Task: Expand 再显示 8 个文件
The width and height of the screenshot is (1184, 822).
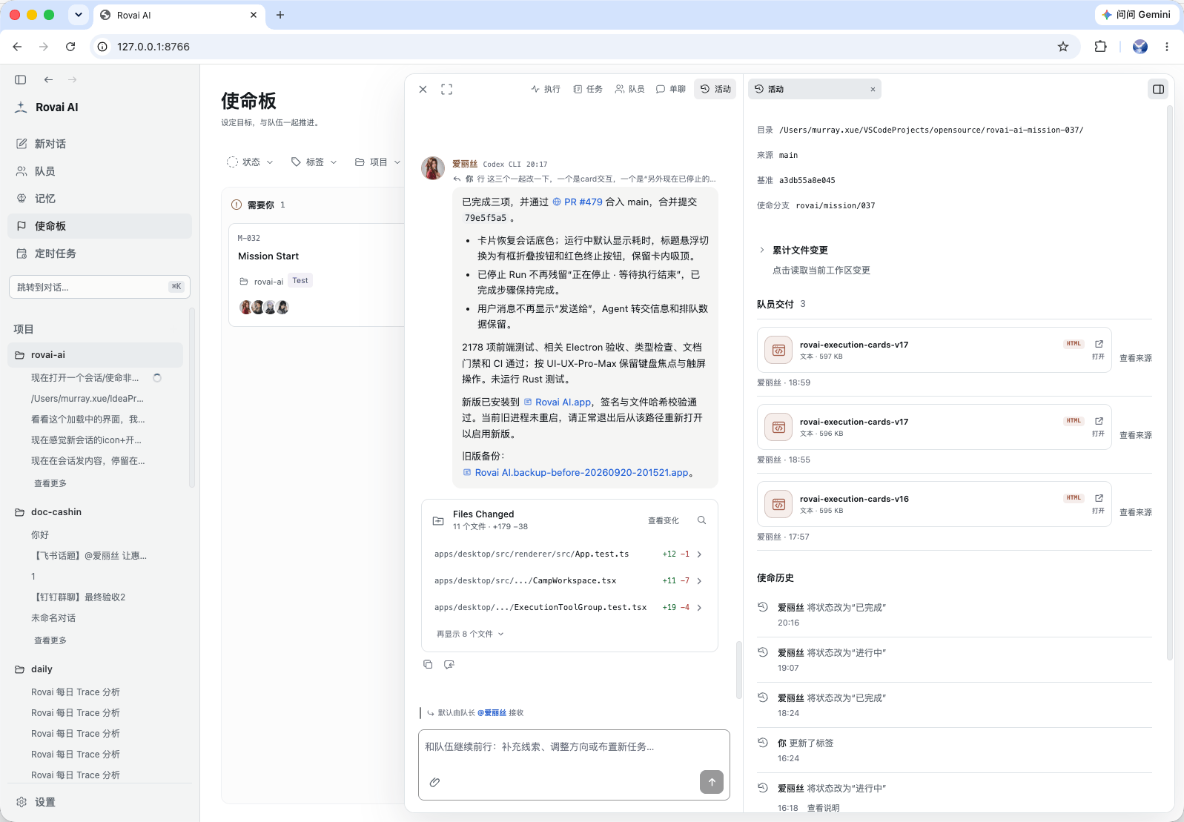Action: pos(470,634)
